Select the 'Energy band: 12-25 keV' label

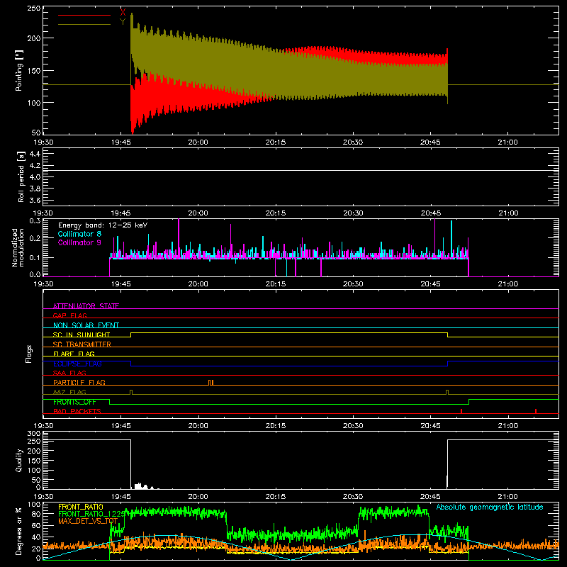(103, 225)
